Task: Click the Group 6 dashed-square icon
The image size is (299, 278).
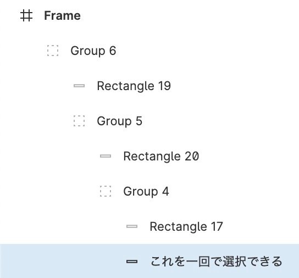Action: coord(53,51)
